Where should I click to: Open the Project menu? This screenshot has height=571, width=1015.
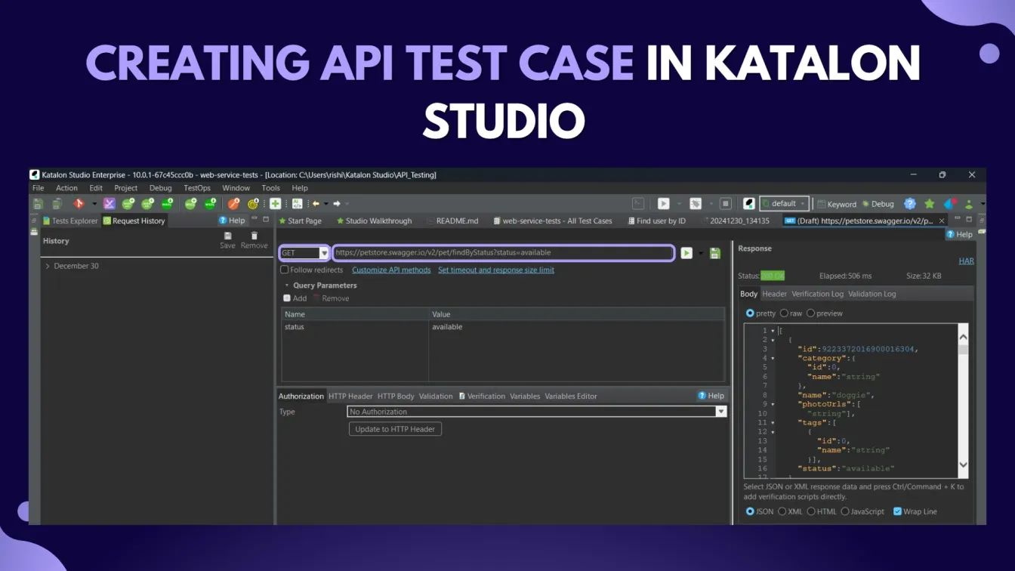point(126,188)
